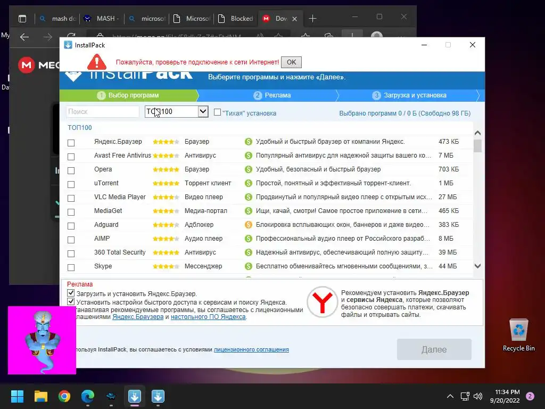Dismiss the internet warning with OK
The image size is (545, 409).
291,62
